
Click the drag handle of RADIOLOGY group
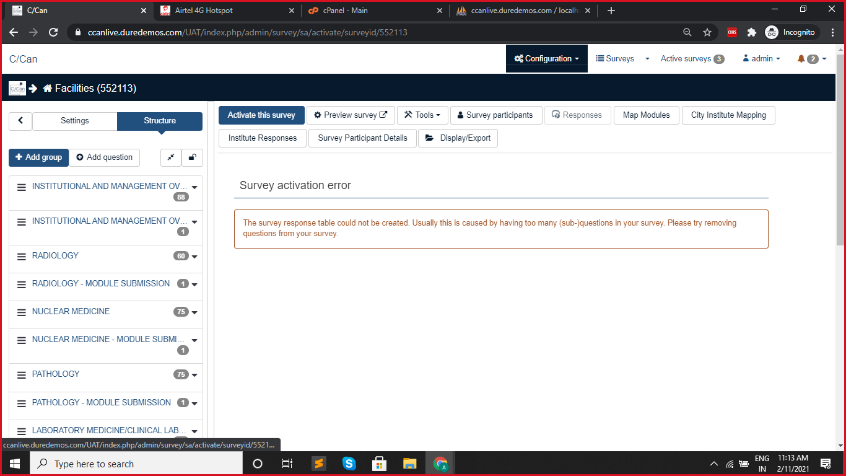pyautogui.click(x=21, y=256)
